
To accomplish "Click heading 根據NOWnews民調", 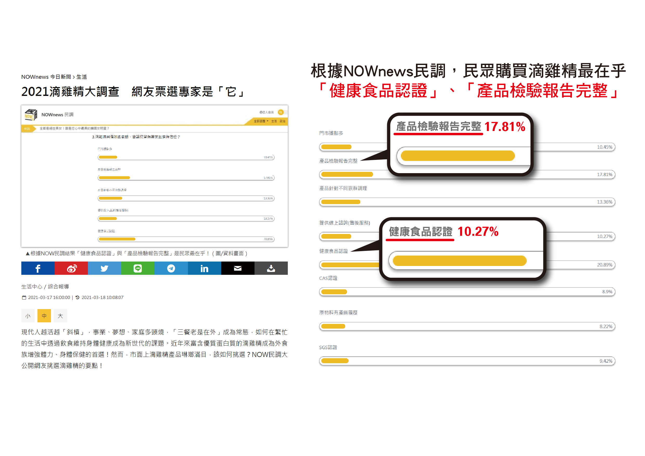I will pyautogui.click(x=378, y=71).
